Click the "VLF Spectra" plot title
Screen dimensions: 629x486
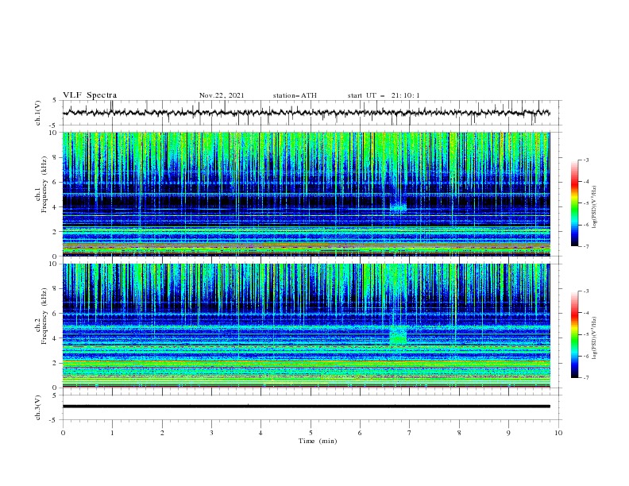pyautogui.click(x=90, y=95)
